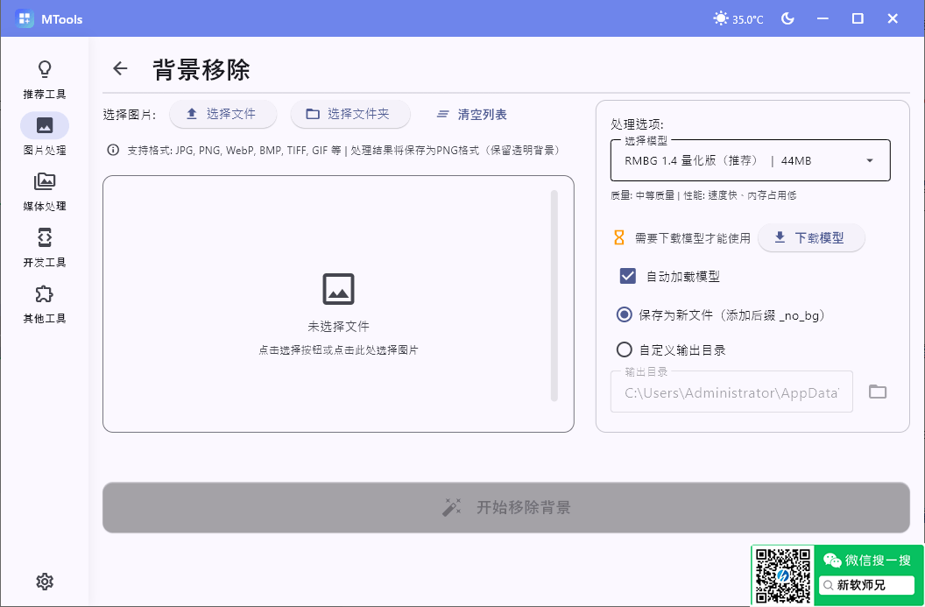The width and height of the screenshot is (925, 607).
Task: Click the 输出目录 path input field
Action: click(731, 392)
